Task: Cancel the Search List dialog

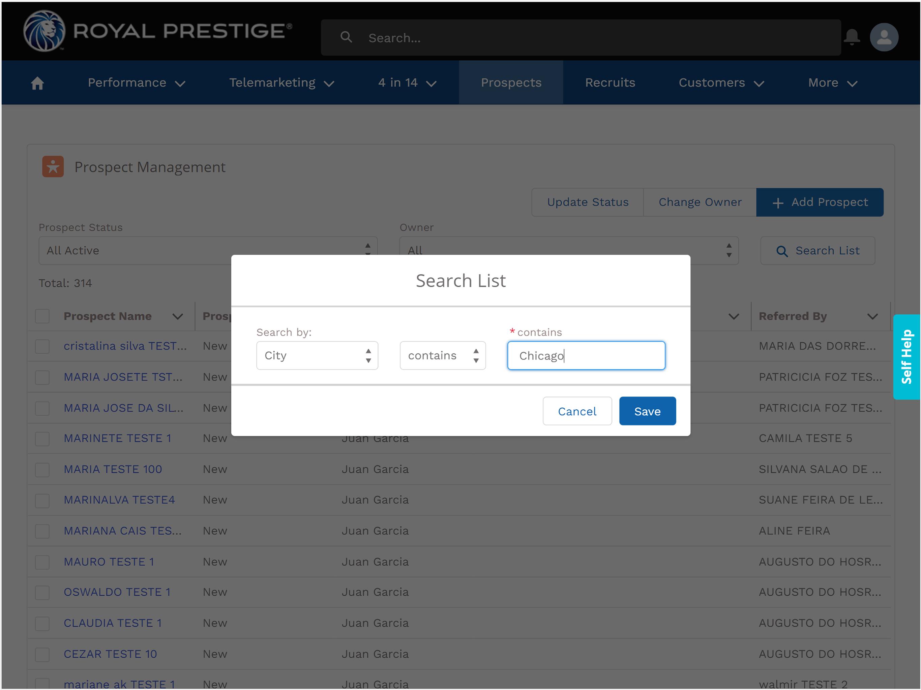Action: 577,411
